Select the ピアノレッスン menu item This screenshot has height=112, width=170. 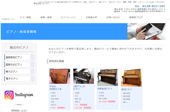pos(69,17)
